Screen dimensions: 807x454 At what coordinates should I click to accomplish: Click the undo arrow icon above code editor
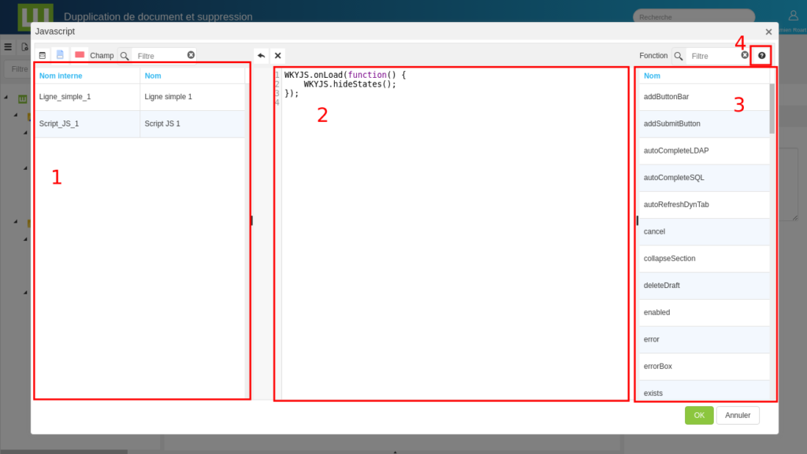pos(261,56)
